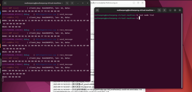
Task: Maximize the left terminal window
Action: (x=83, y=3)
